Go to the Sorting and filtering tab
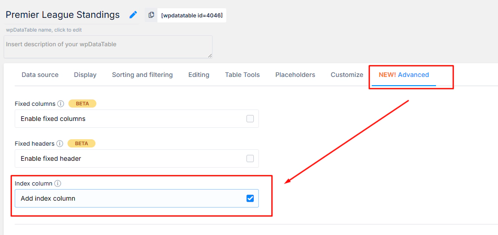This screenshot has height=235, width=498. 142,75
